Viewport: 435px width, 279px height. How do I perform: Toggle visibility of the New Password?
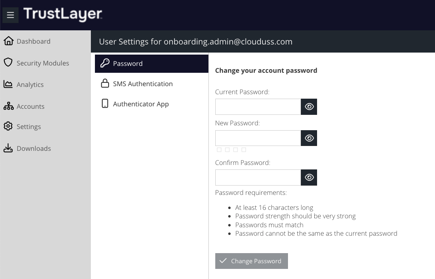tap(309, 138)
